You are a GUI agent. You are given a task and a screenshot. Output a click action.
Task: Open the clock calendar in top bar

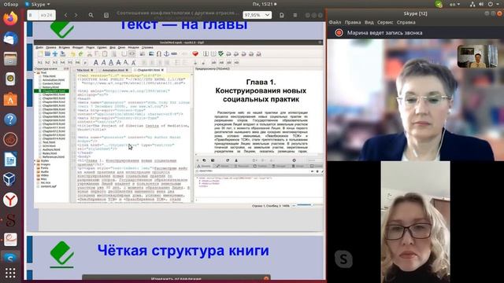pyautogui.click(x=265, y=4)
